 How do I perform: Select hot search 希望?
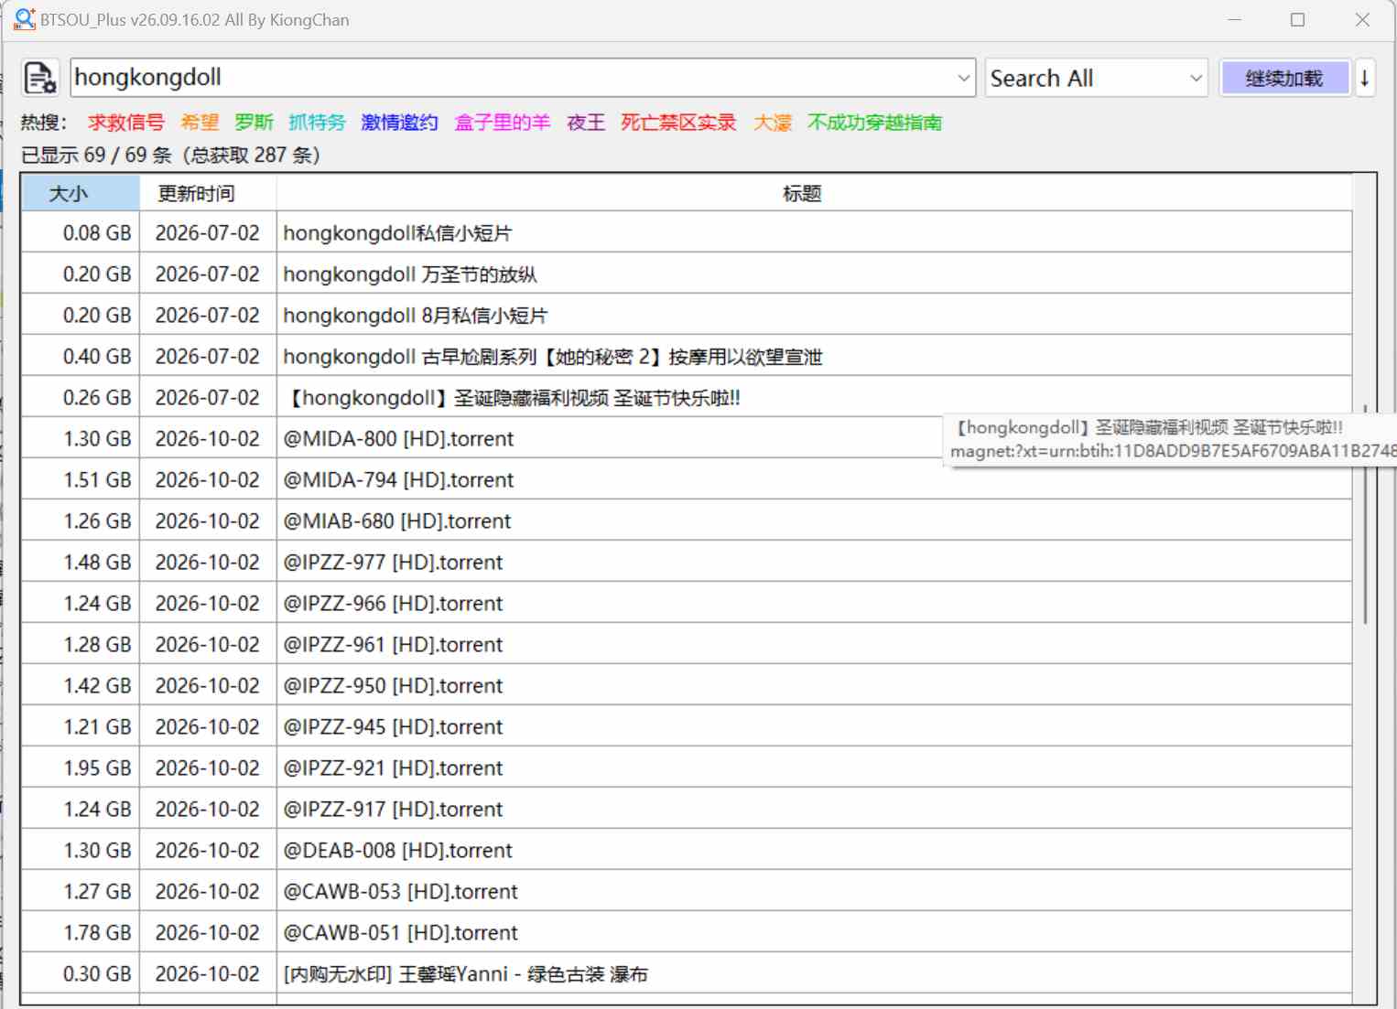(200, 123)
